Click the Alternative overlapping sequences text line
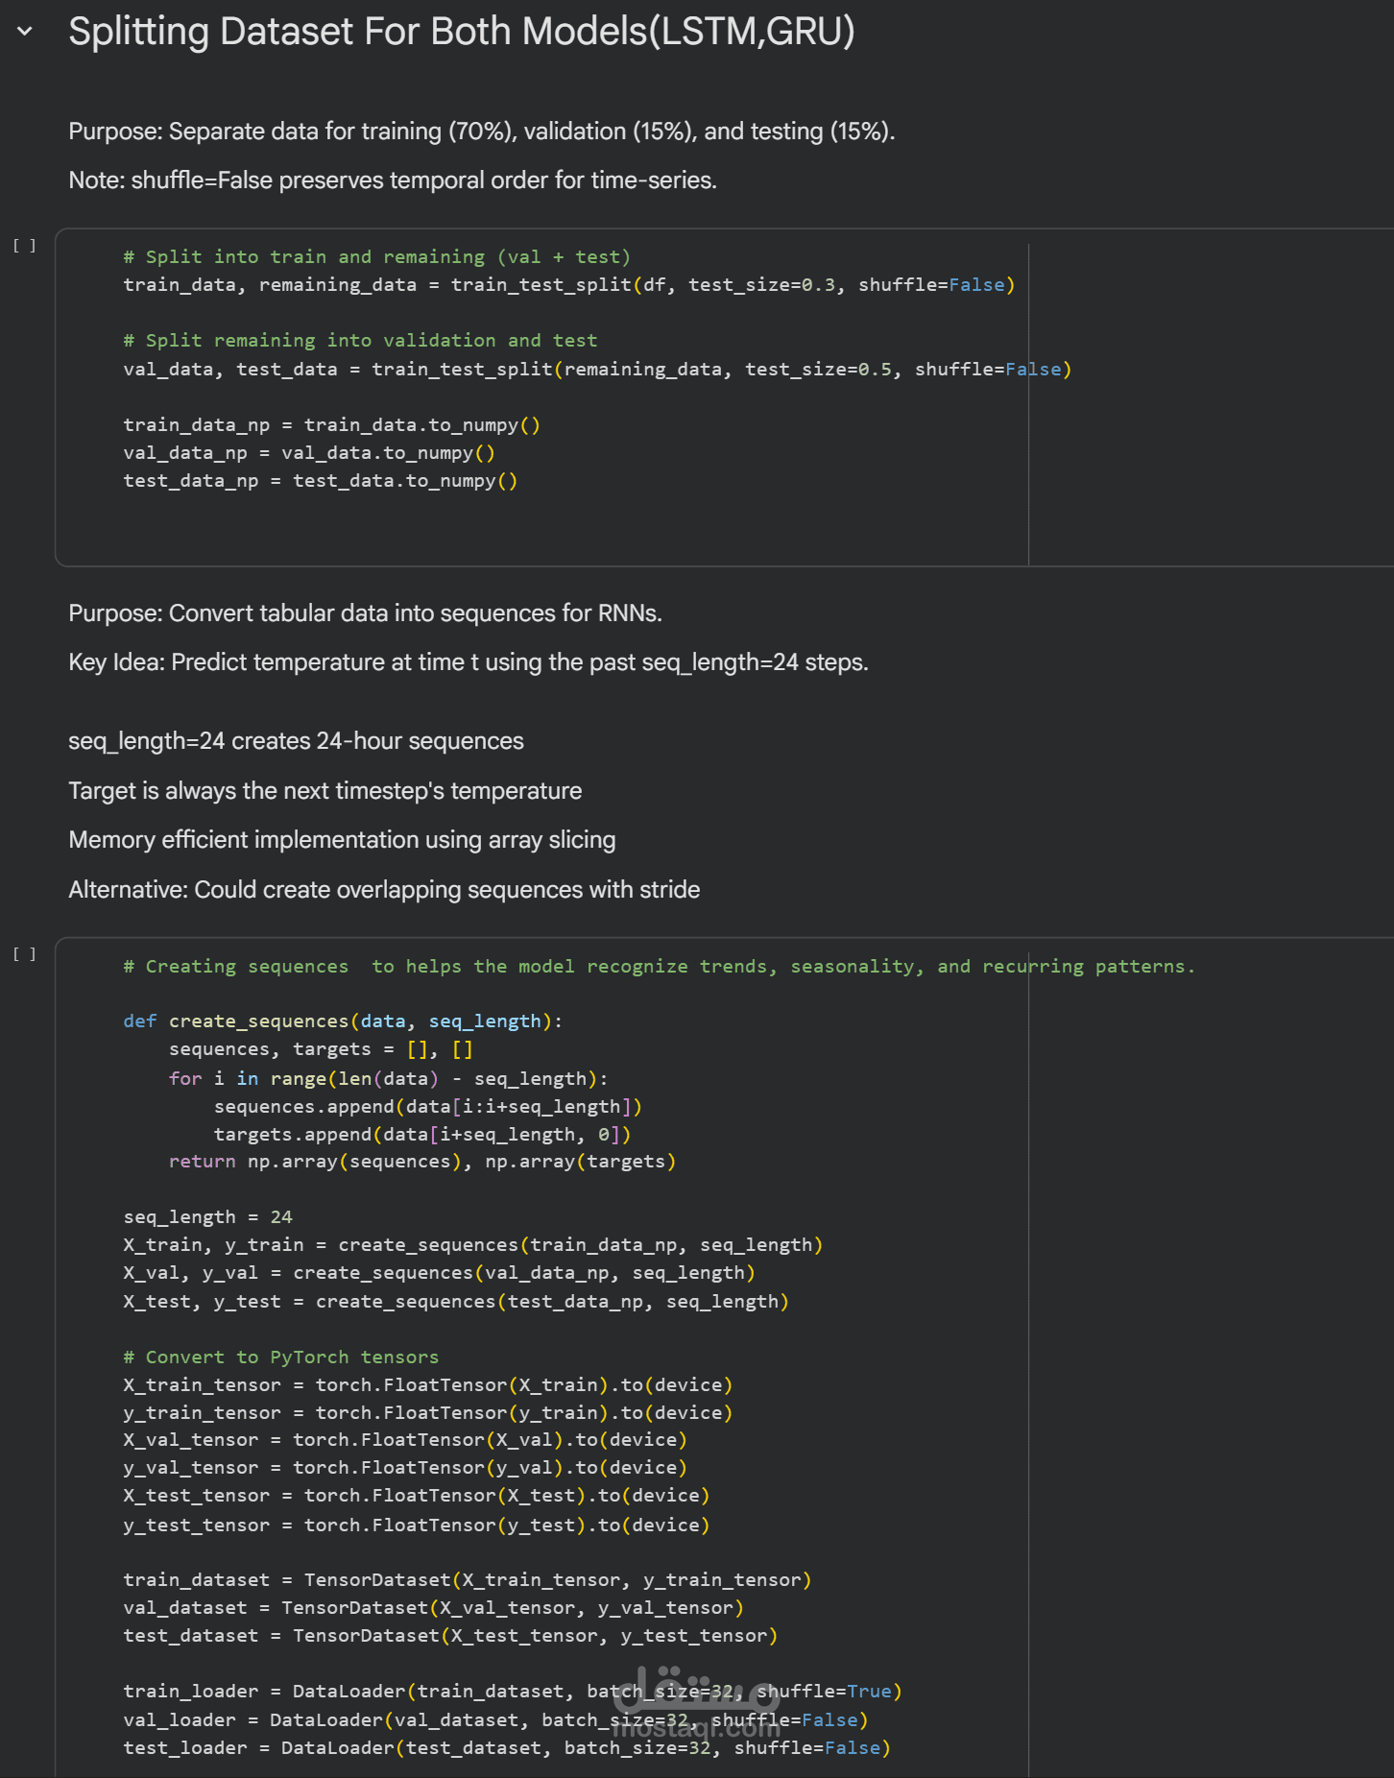This screenshot has height=1778, width=1394. 384,890
